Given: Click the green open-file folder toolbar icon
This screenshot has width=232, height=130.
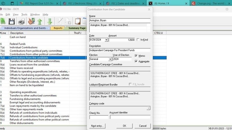Looking at the screenshot, I should tap(3, 21).
